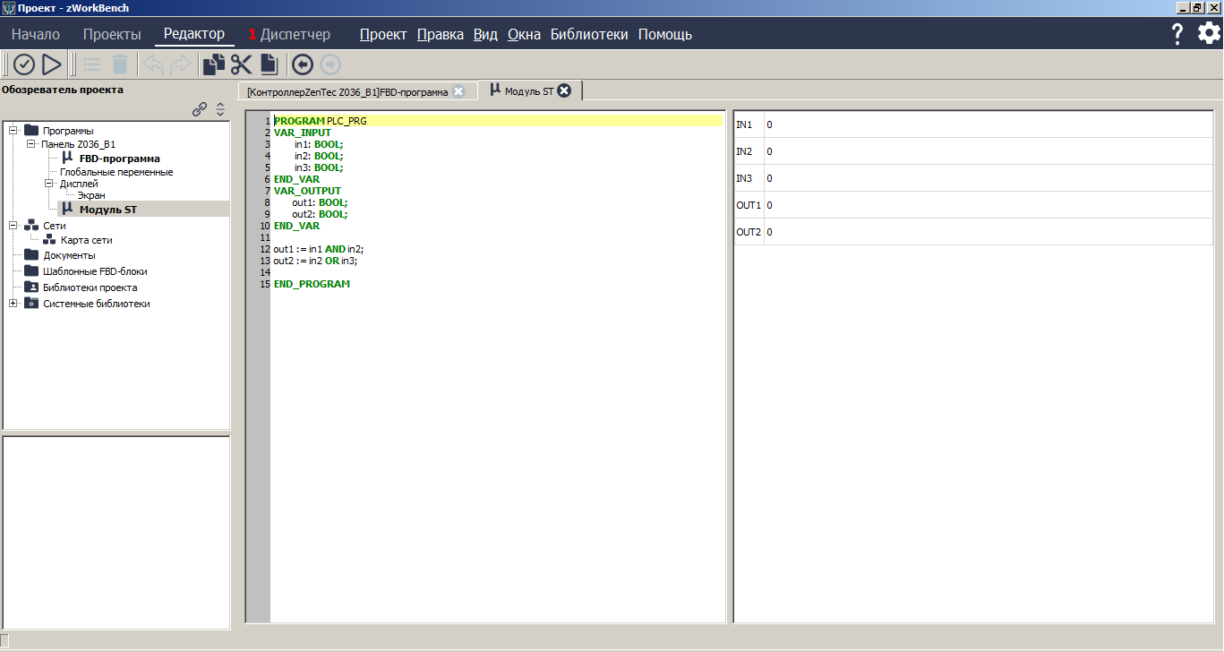Toggle expand/collapse all arrows in explorer
Screen dimensions: 1224x652
(x=220, y=109)
